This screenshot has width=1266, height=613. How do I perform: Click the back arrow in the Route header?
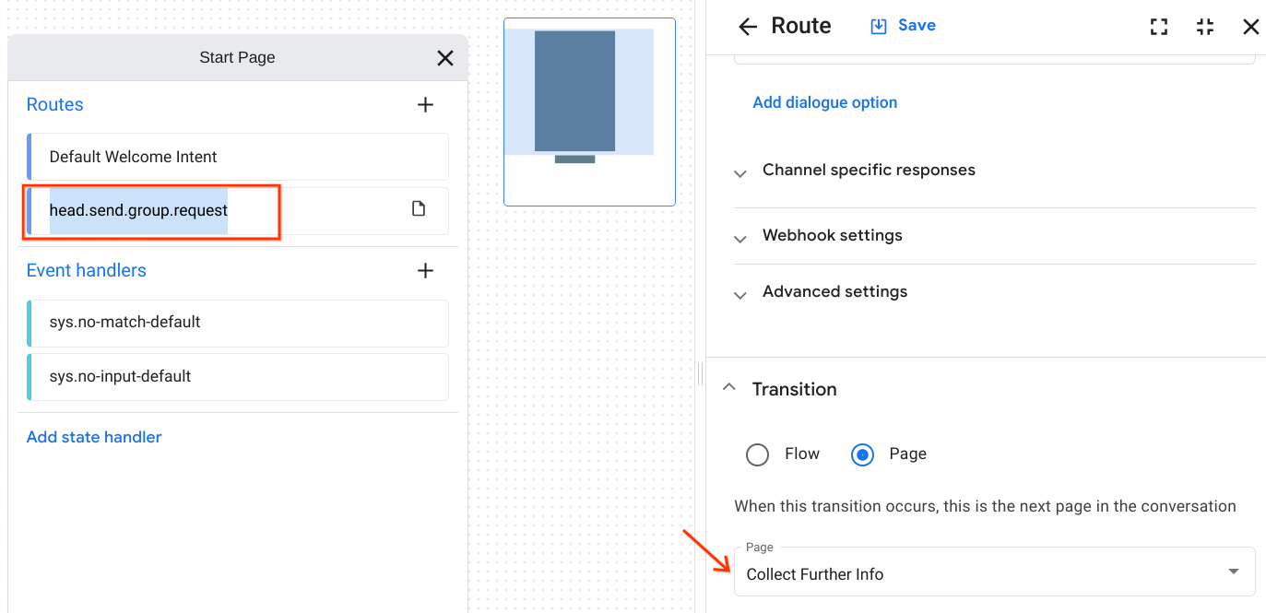747,26
